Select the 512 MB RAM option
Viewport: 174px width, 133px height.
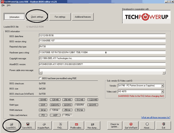(79, 100)
